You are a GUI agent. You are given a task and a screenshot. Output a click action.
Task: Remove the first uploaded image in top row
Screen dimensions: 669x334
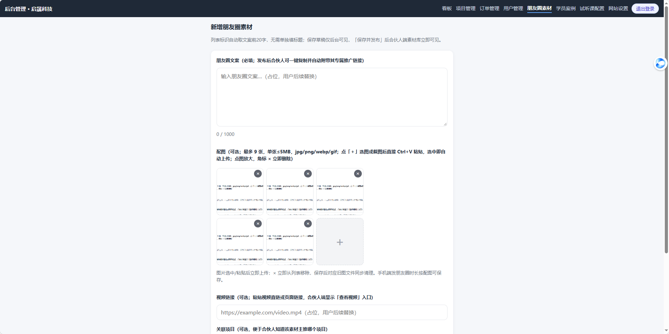(x=258, y=174)
